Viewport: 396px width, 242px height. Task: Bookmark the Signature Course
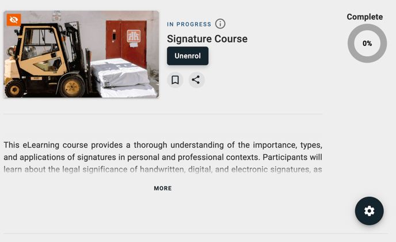pos(175,80)
